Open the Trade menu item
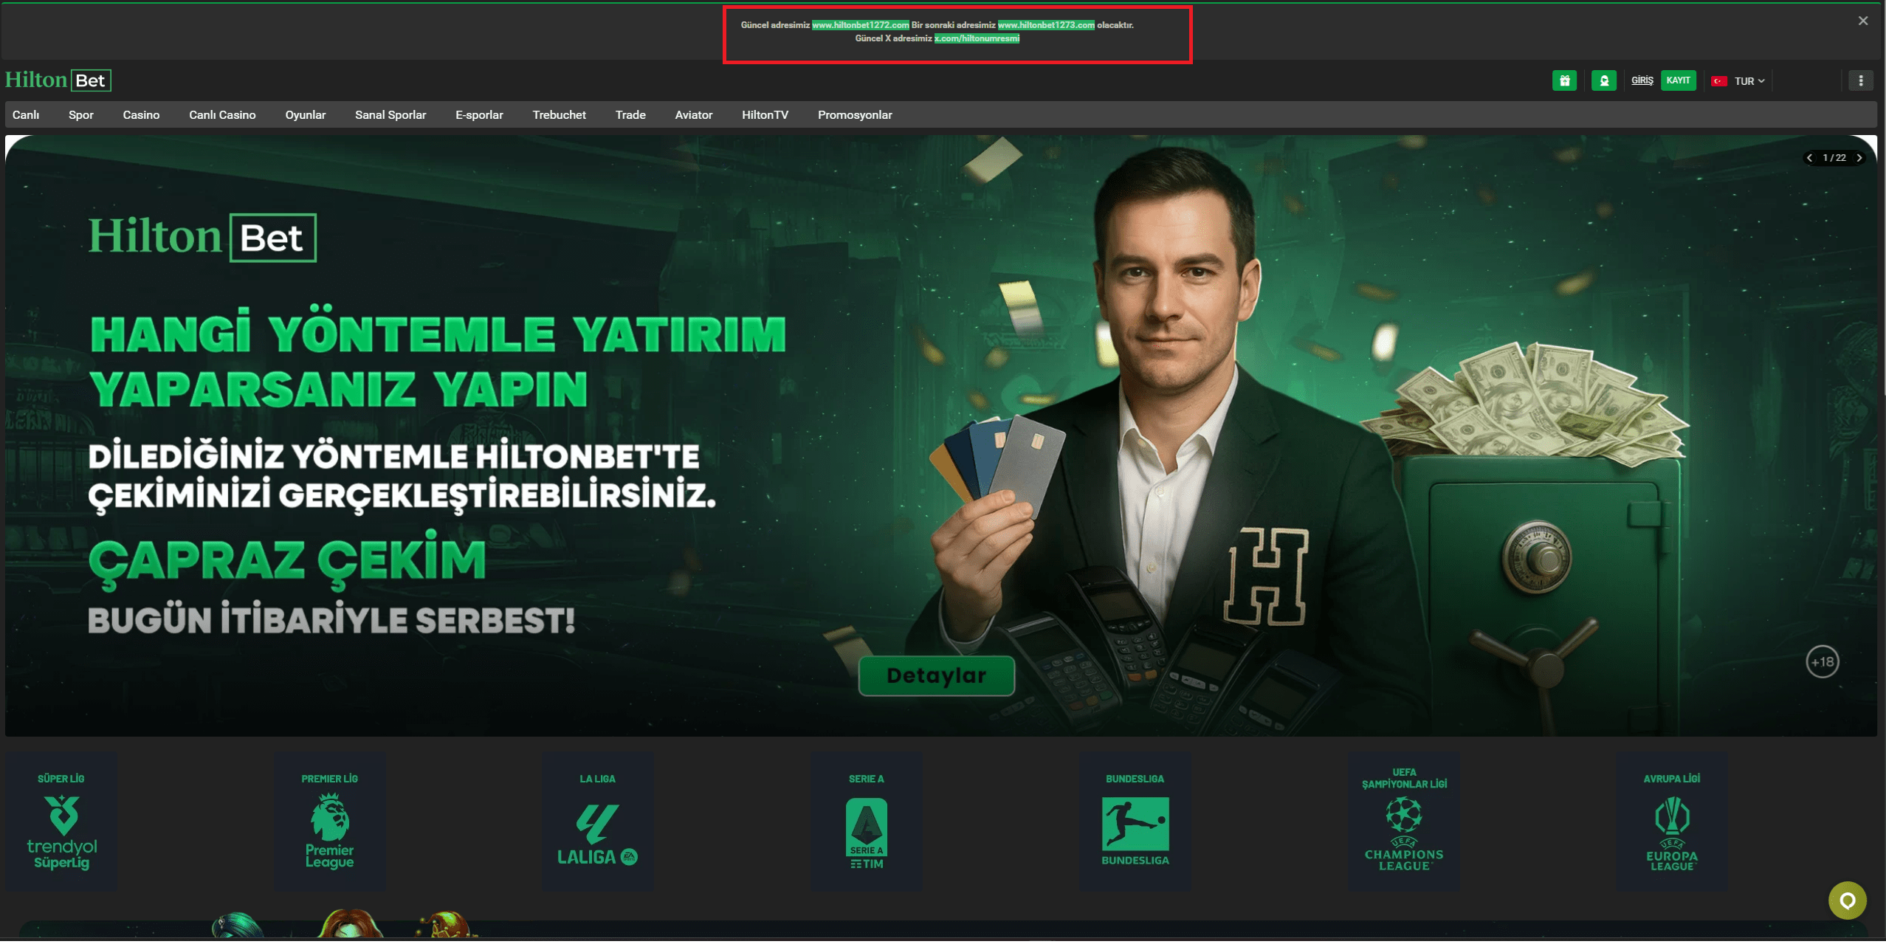Screen dimensions: 1886x947 [x=630, y=115]
